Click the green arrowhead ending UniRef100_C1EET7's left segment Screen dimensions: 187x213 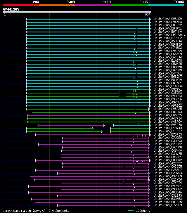102,132
